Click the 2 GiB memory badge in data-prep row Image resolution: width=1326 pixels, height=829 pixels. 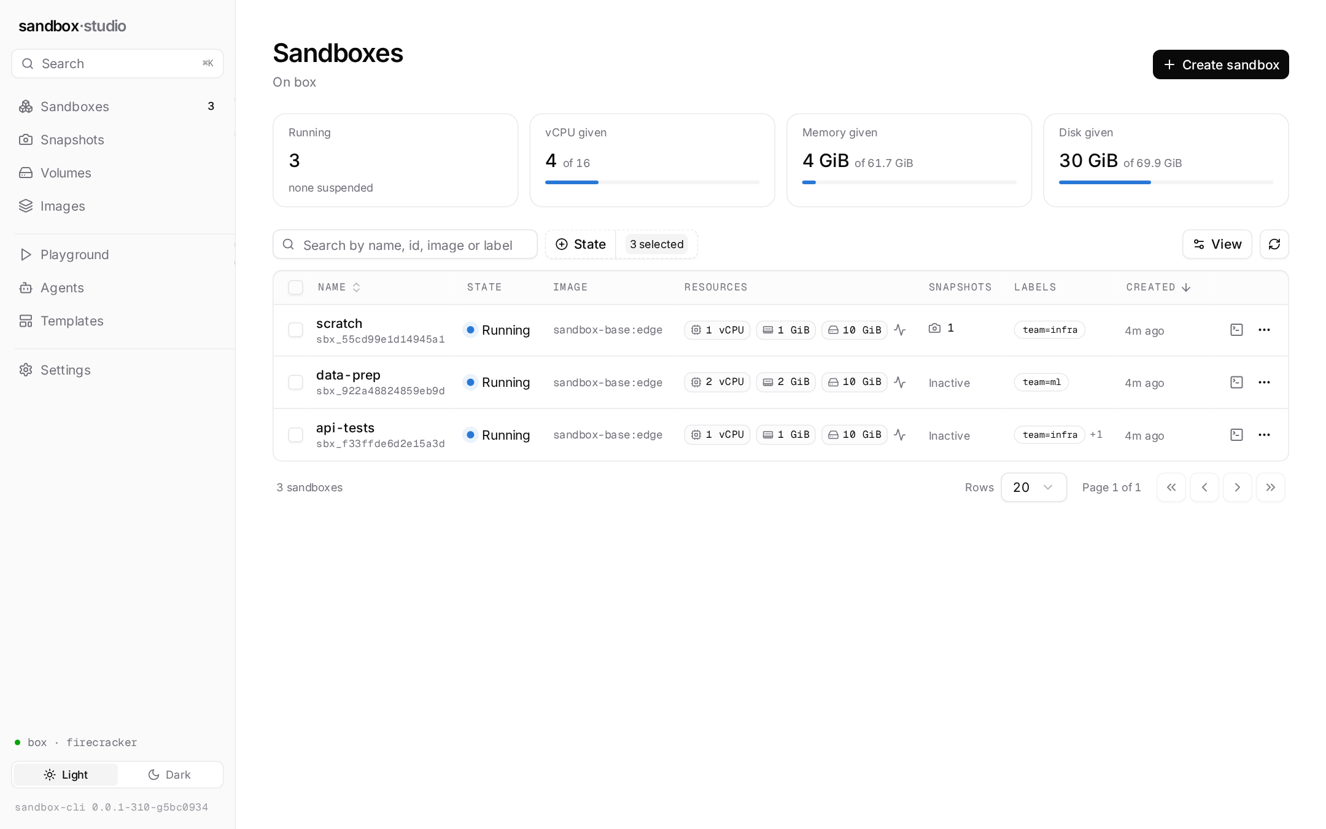[786, 382]
